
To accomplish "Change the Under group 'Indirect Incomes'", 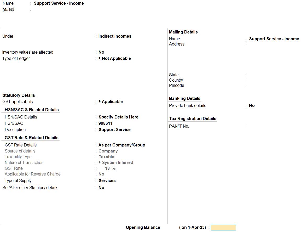I will tap(115, 36).
